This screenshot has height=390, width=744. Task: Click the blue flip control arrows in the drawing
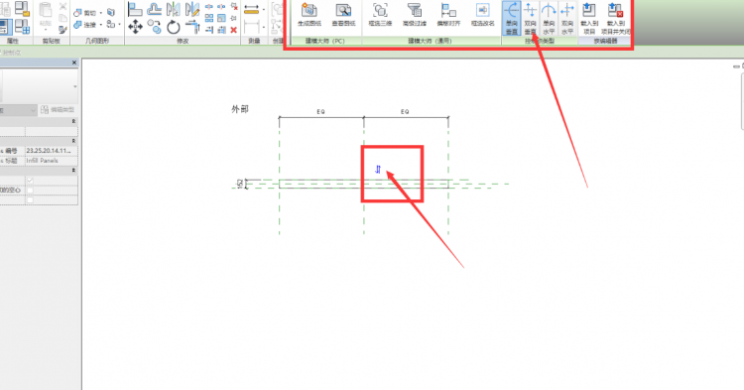tap(378, 170)
